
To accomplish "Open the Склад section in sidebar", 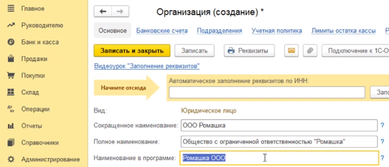I will point(30,92).
